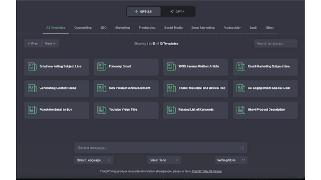Choose the 100% Human Written Article title
Image resolution: width=321 pixels, height=180 pixels.
(x=199, y=67)
